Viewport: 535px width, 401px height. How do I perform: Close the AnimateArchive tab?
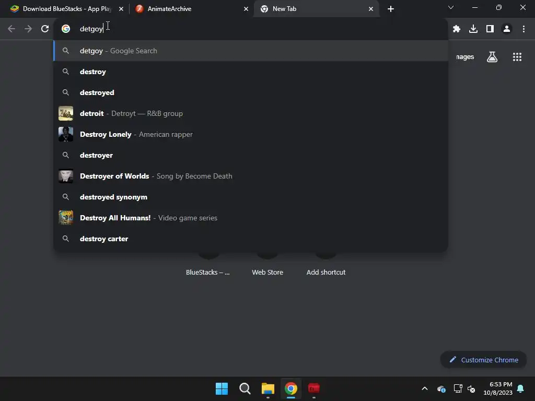[246, 9]
